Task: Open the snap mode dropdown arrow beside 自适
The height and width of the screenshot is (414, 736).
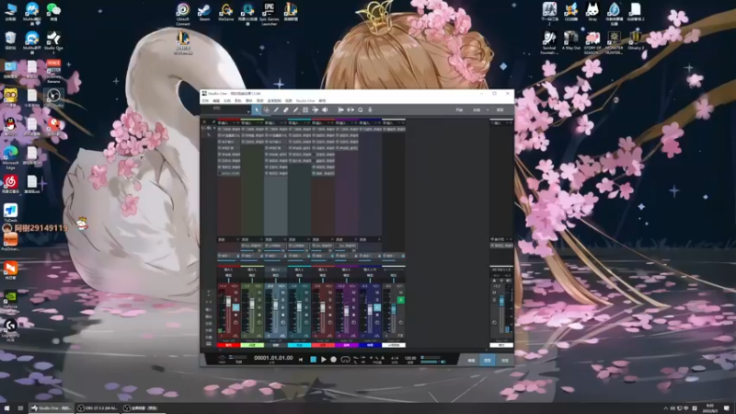Action: pyautogui.click(x=488, y=109)
